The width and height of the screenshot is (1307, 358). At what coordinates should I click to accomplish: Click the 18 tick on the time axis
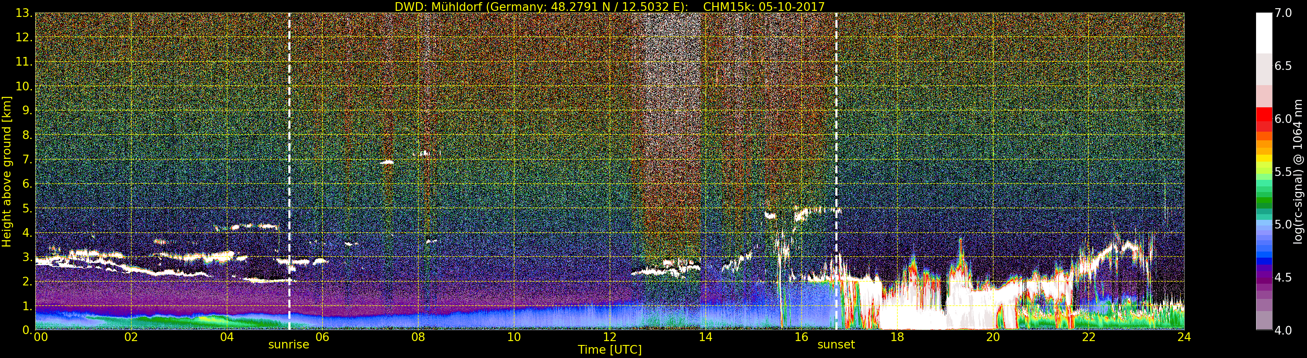pos(897,337)
